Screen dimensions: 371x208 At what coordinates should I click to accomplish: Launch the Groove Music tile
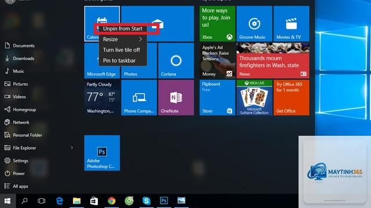(254, 24)
